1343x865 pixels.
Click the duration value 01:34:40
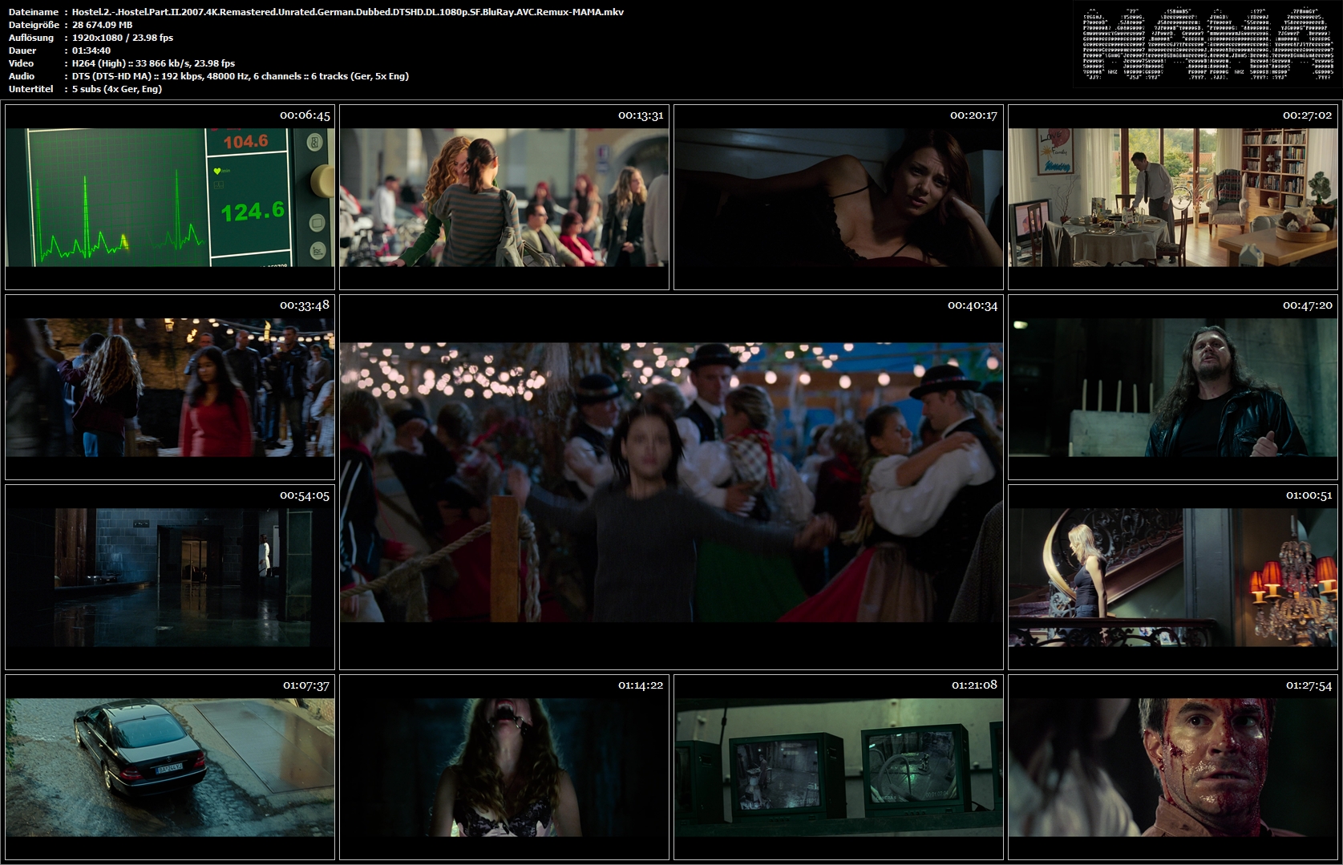point(91,51)
